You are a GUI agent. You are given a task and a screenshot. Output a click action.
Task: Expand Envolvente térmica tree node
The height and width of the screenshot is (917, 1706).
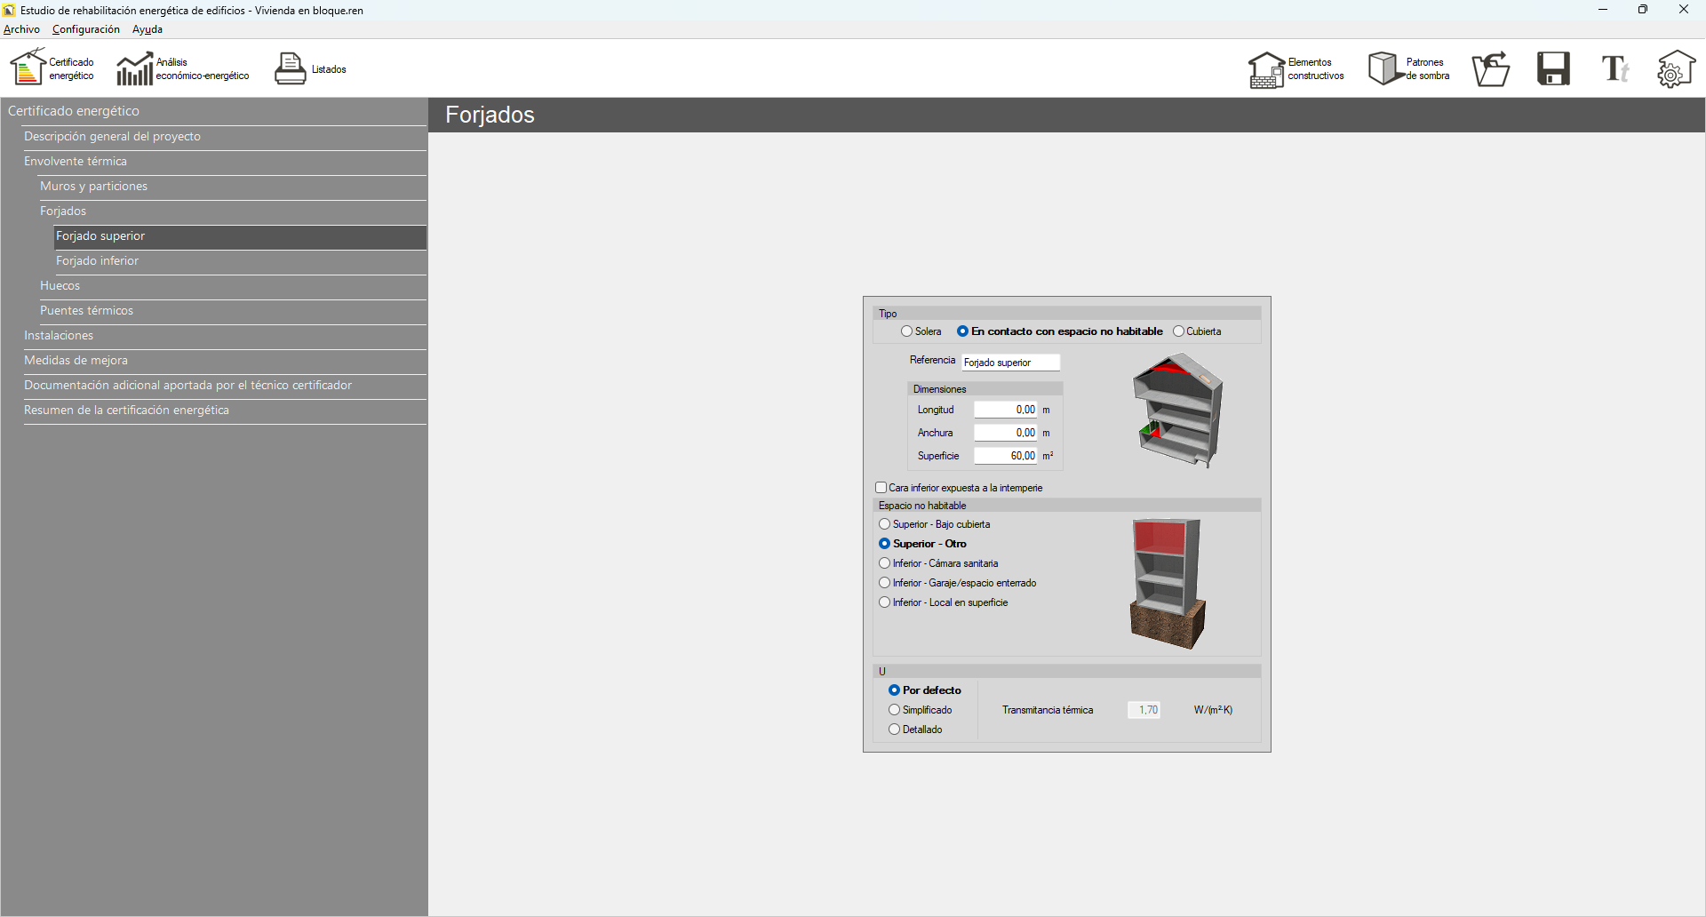click(x=76, y=162)
